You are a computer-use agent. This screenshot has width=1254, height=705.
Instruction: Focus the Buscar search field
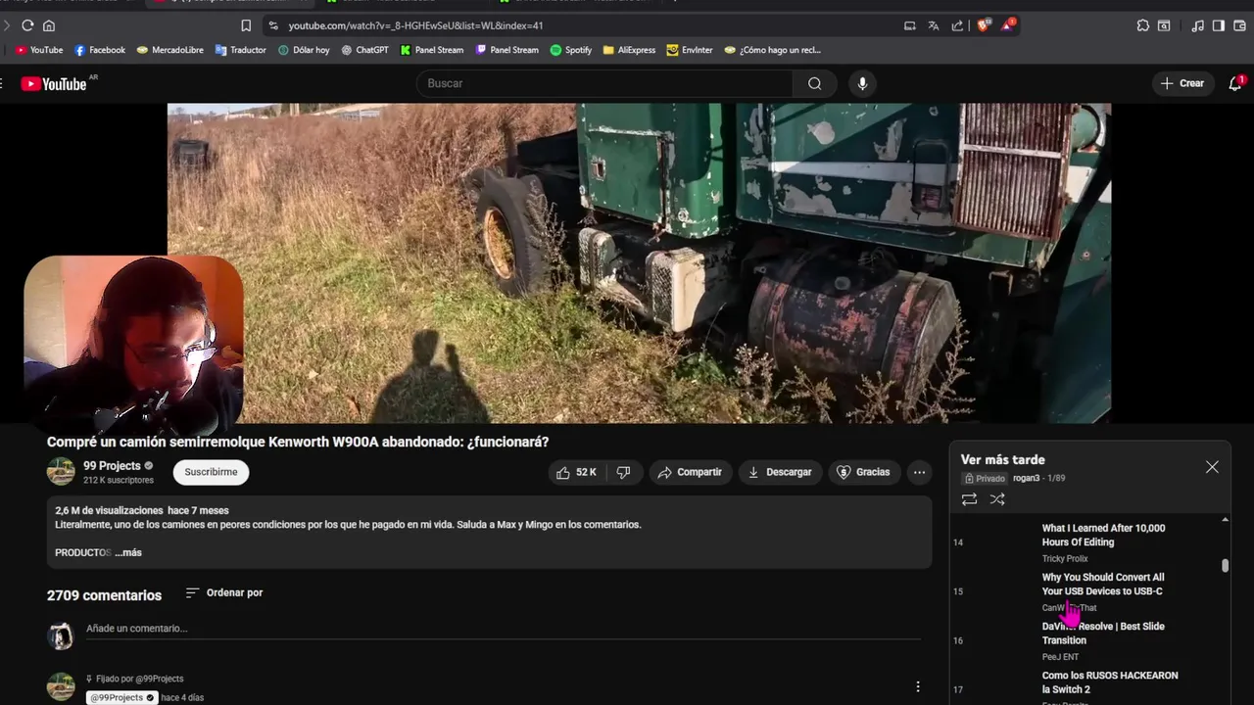pyautogui.click(x=605, y=83)
